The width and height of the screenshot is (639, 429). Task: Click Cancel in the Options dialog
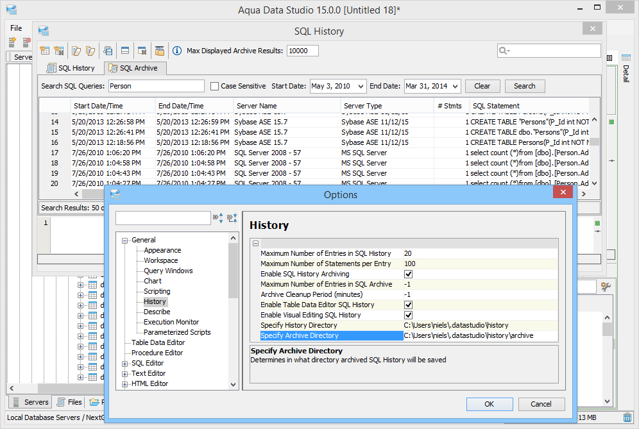click(541, 404)
